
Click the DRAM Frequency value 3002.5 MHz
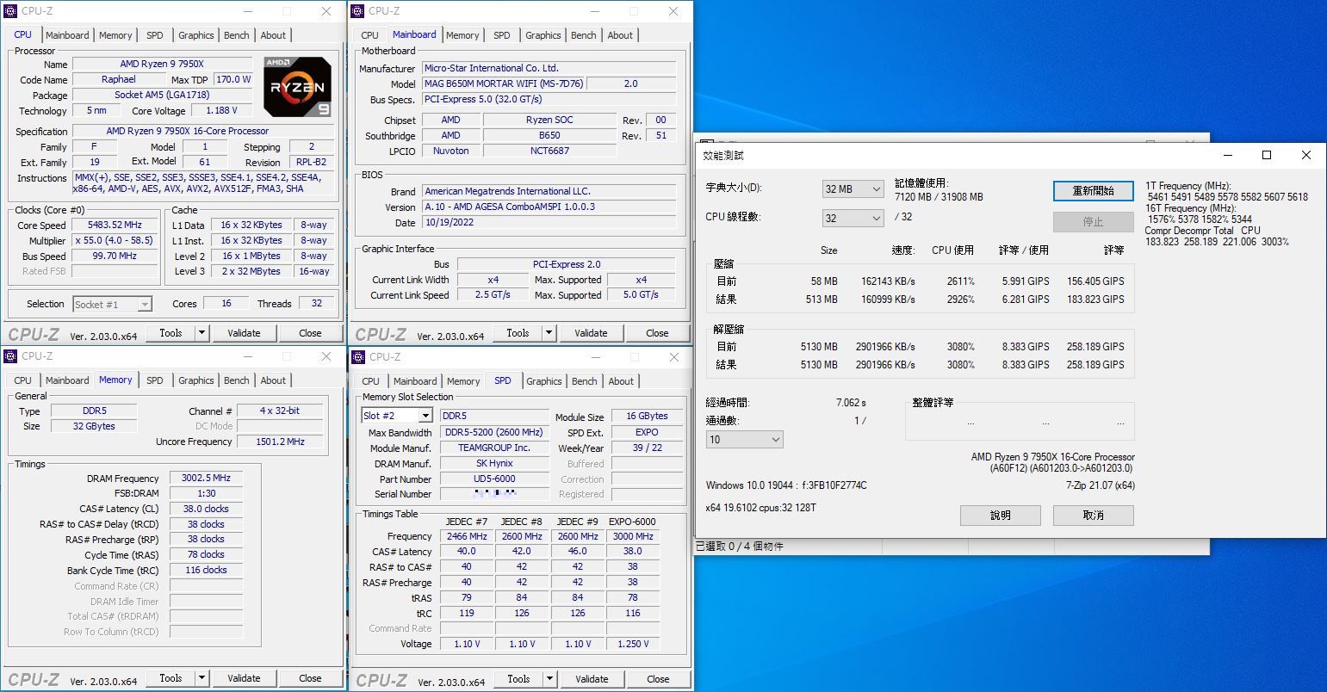[x=206, y=479]
